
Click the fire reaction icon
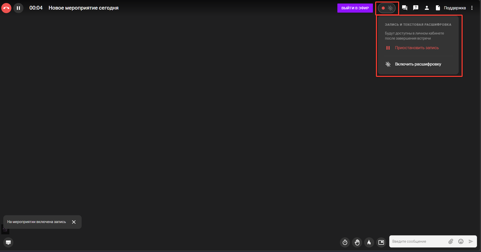point(369,242)
